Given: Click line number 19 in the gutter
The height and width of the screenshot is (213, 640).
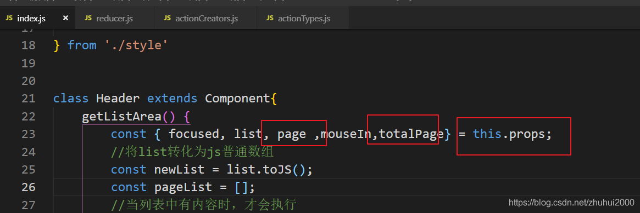Looking at the screenshot, I should tap(28, 63).
